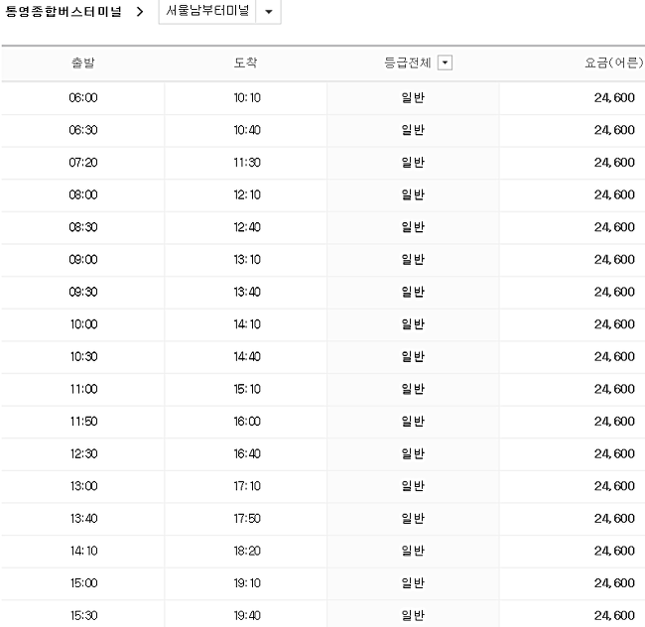Click the 15:10 arrival time
This screenshot has width=645, height=627.
[x=247, y=389]
